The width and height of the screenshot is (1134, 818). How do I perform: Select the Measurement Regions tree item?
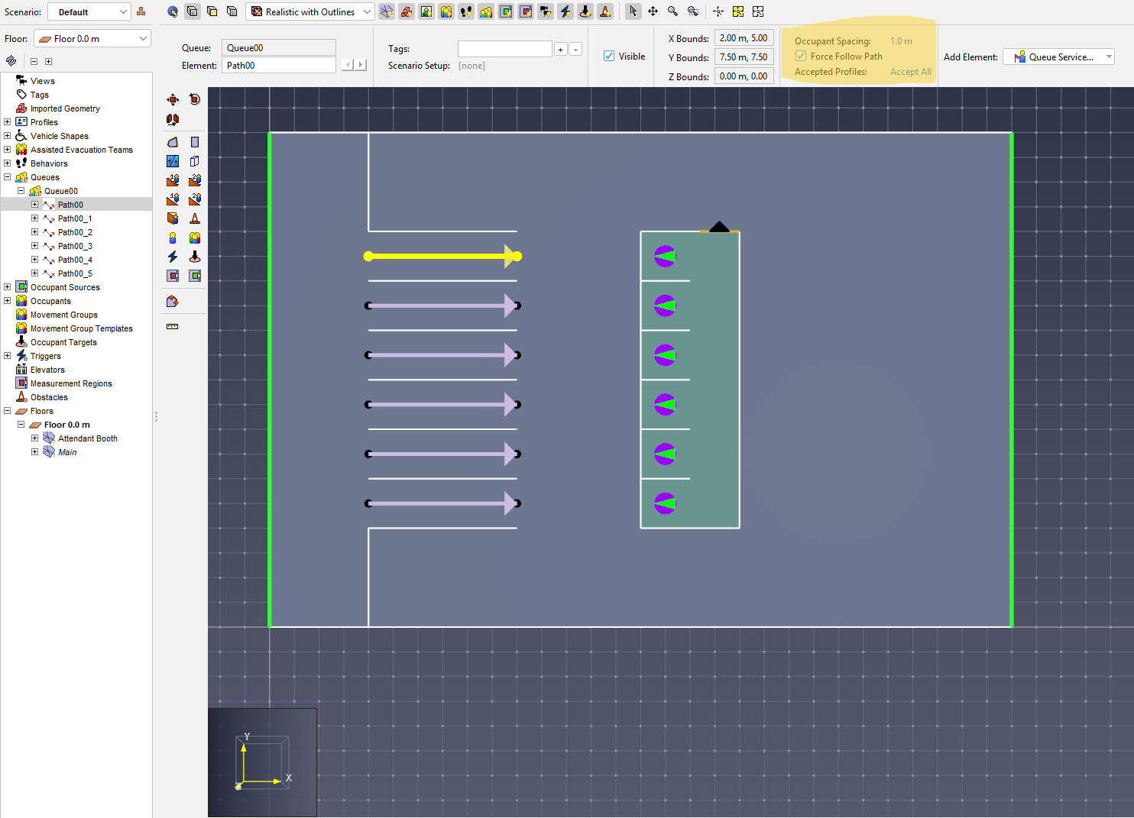tap(71, 383)
